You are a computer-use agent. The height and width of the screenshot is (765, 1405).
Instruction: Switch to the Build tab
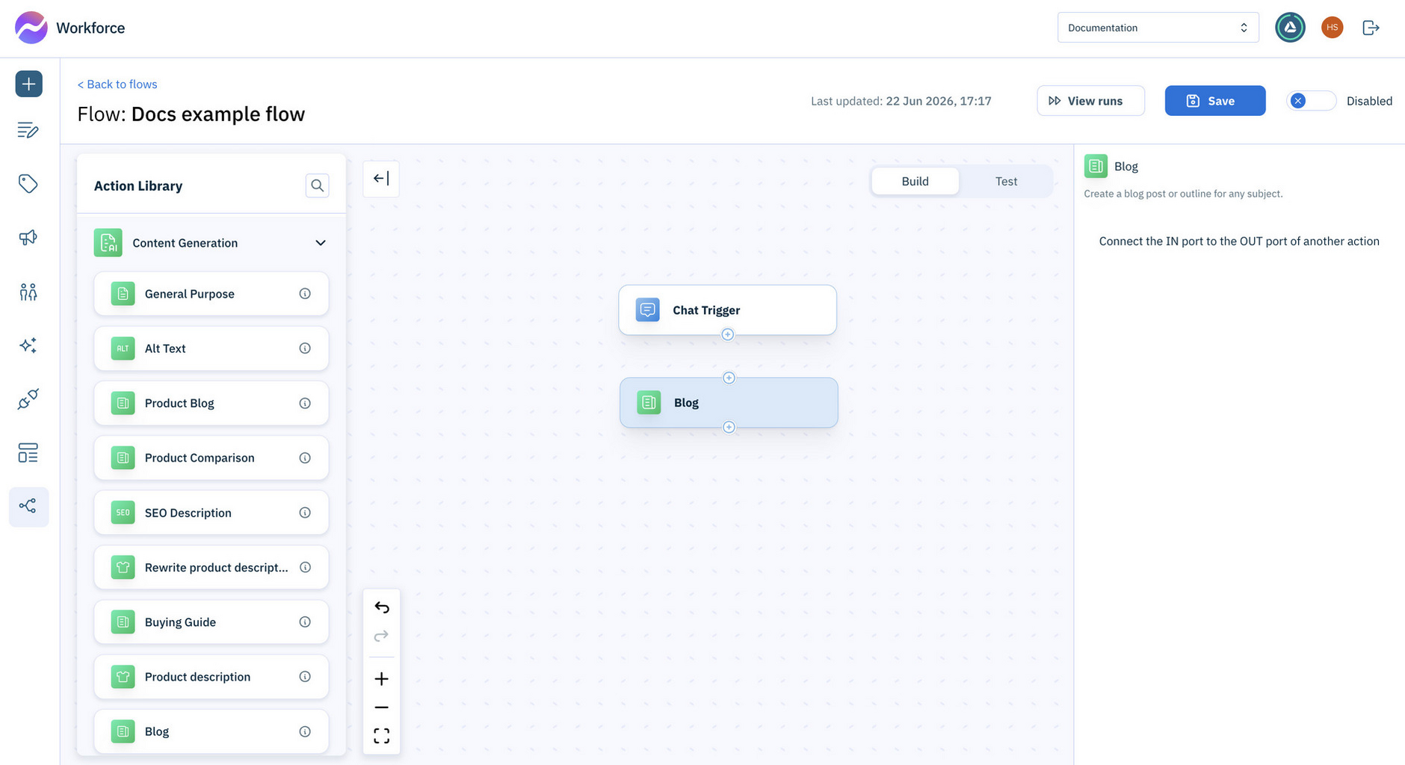click(915, 181)
